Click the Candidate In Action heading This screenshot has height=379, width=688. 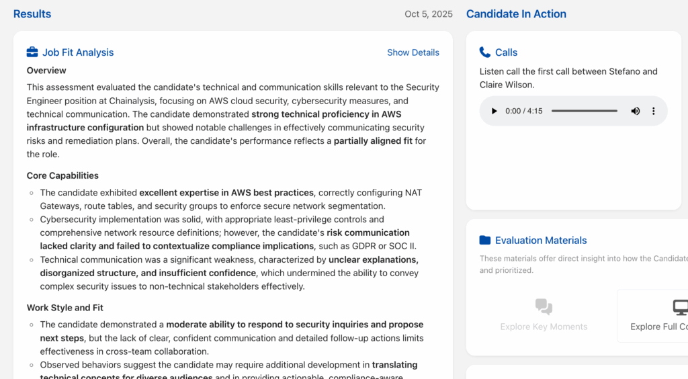pos(516,14)
